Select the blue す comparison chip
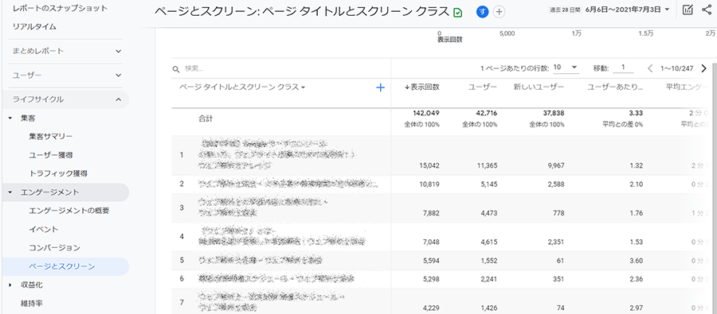Screen dimensions: 717x314 pos(483,13)
